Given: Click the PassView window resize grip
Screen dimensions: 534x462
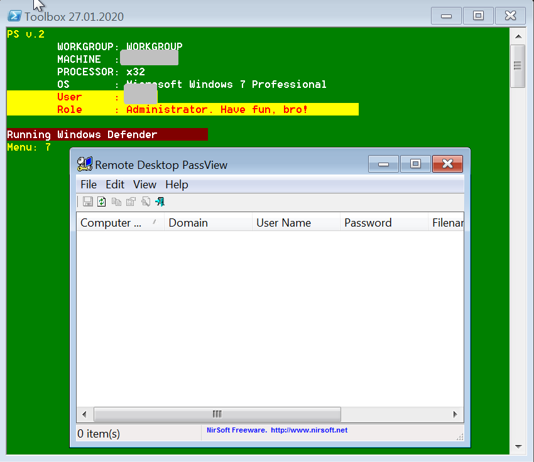Looking at the screenshot, I should (460, 437).
